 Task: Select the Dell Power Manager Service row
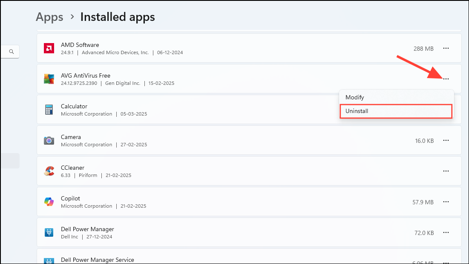click(249, 256)
